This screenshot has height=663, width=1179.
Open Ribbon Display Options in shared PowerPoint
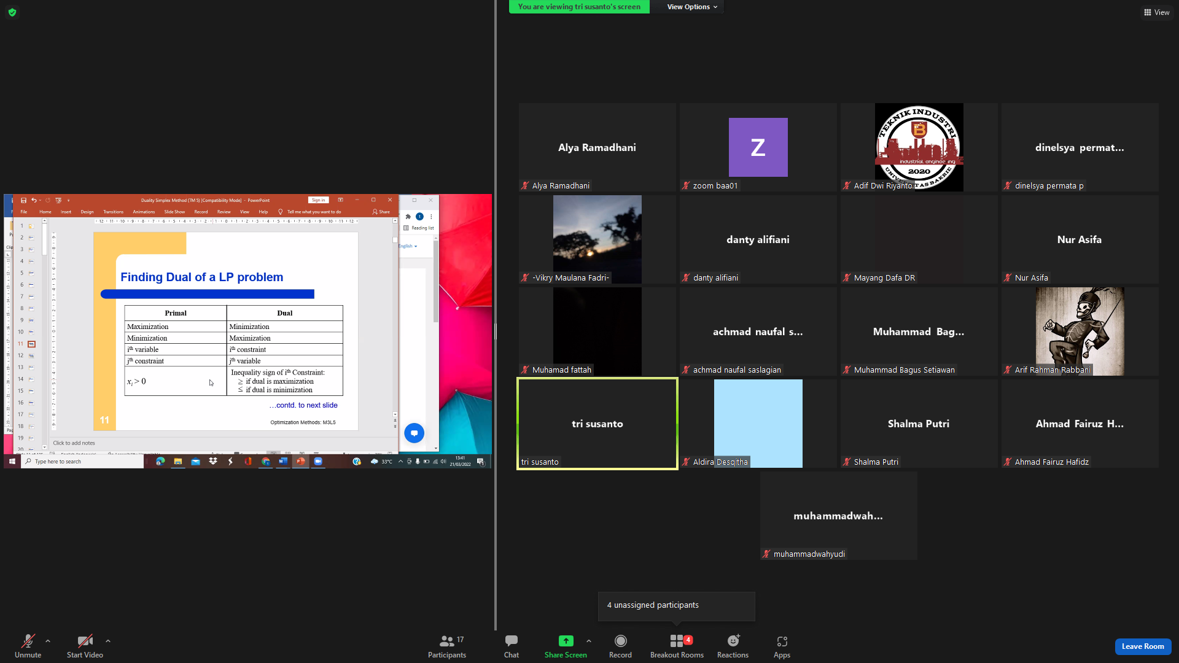[340, 200]
